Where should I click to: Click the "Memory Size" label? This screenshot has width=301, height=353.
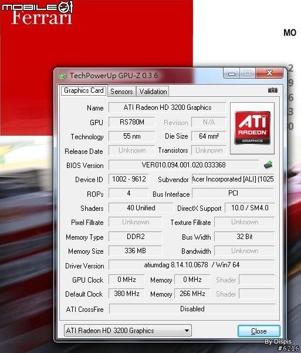(86, 251)
